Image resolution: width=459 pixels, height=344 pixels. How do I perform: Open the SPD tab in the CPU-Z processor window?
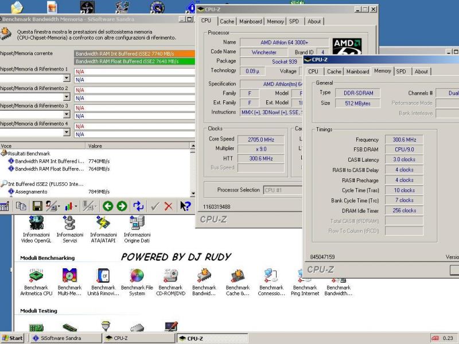[294, 21]
